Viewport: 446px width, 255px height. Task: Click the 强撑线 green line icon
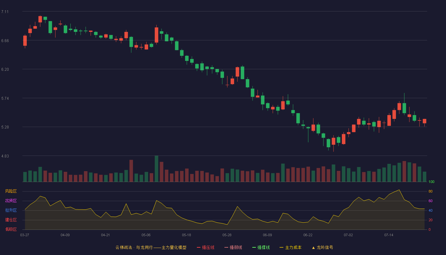click(x=254, y=247)
